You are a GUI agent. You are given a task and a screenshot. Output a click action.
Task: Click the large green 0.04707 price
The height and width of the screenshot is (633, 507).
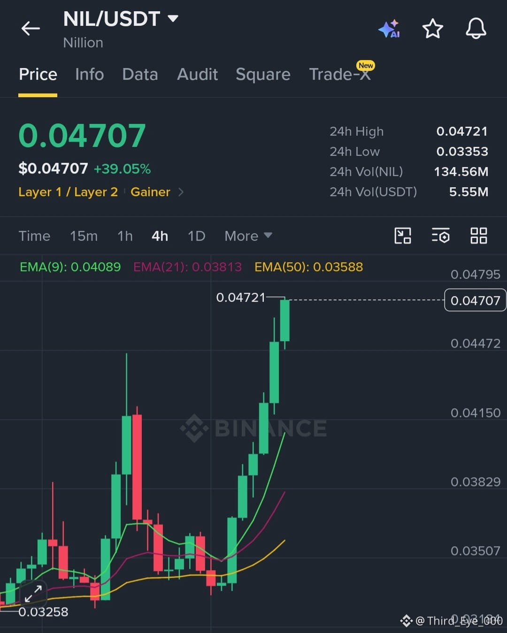[x=82, y=136]
